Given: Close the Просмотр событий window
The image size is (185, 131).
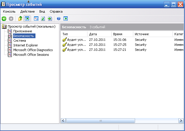Looking at the screenshot, I should click(x=180, y=4).
